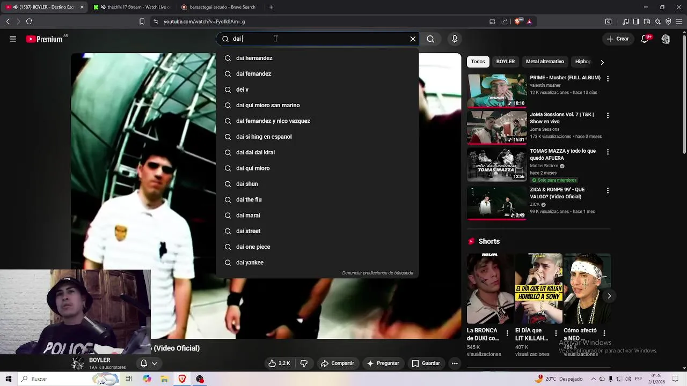Choose suggestion 'dai si hing en espanol'
This screenshot has height=386, width=687.
tap(317, 137)
